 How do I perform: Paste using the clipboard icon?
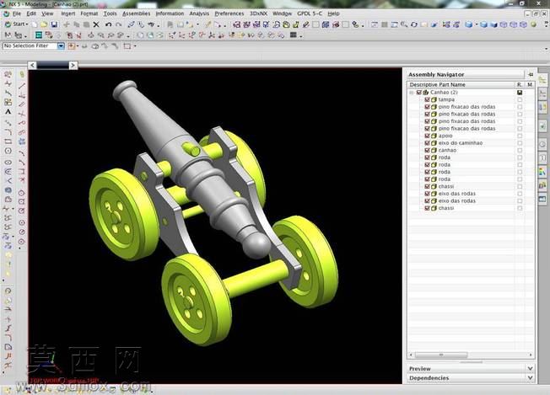click(x=86, y=24)
